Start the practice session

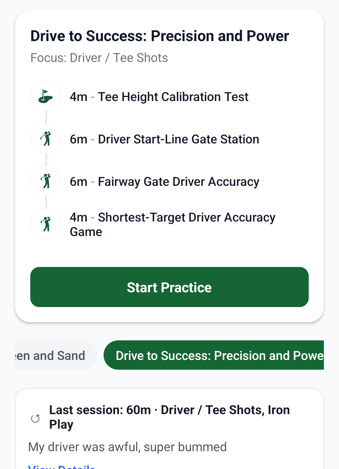click(169, 287)
